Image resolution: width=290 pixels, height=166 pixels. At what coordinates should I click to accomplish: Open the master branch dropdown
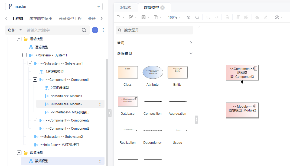(54, 7)
